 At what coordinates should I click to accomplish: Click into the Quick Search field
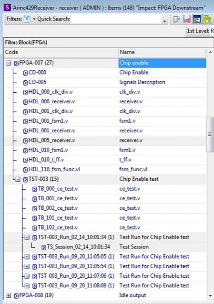coord(116,19)
